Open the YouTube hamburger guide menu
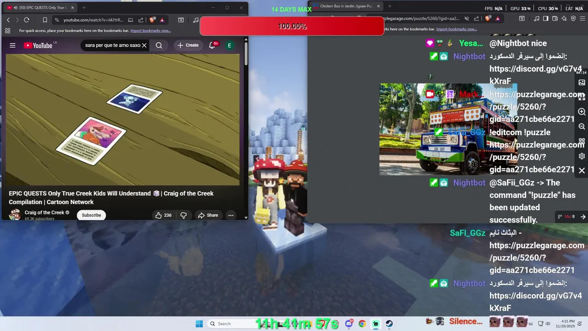 [x=12, y=46]
